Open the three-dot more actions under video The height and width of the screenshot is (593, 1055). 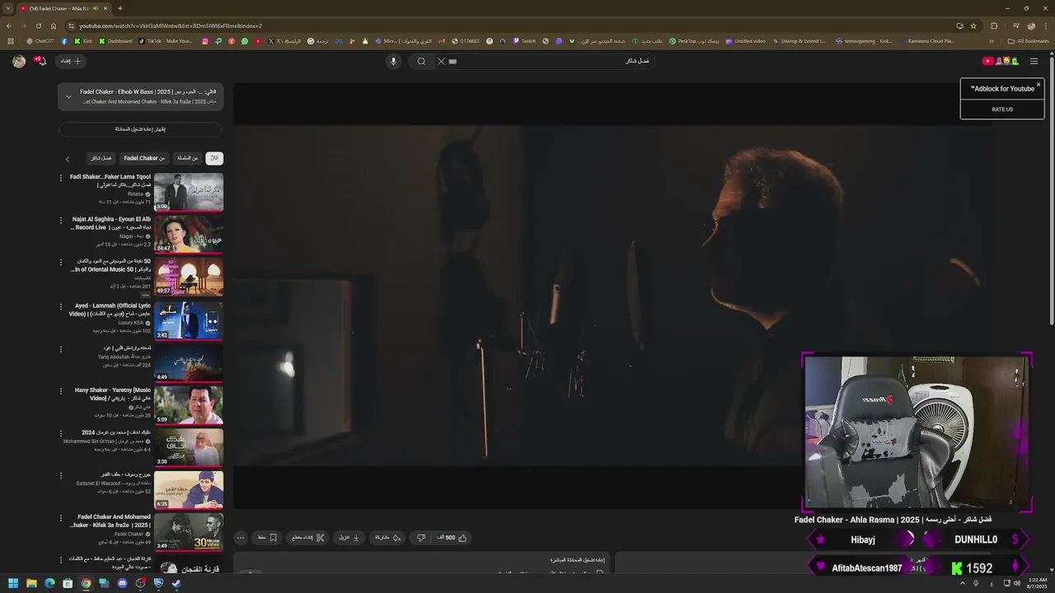pos(241,538)
